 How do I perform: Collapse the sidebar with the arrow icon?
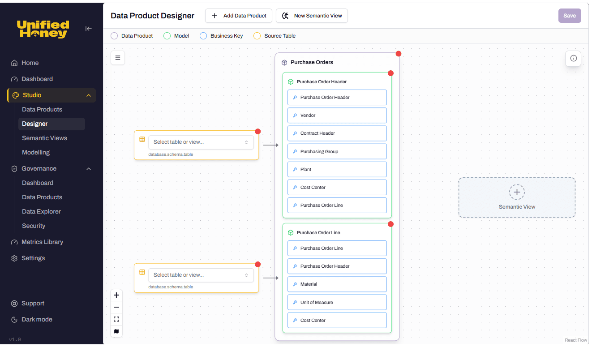(89, 29)
